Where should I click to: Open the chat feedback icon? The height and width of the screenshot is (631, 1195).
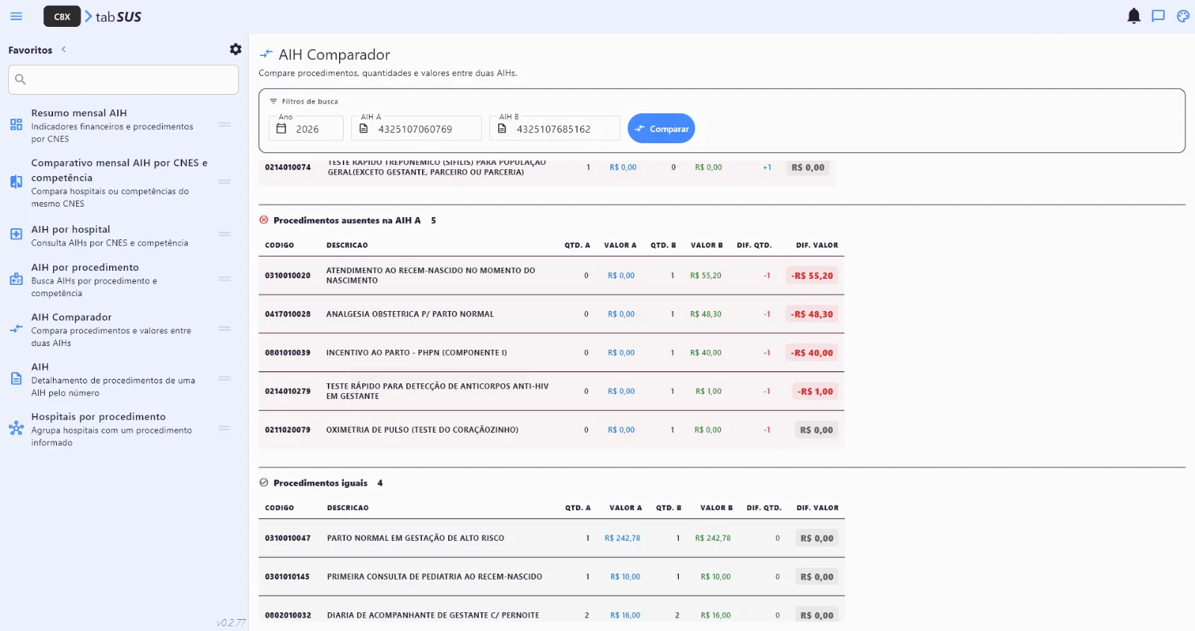(1158, 16)
